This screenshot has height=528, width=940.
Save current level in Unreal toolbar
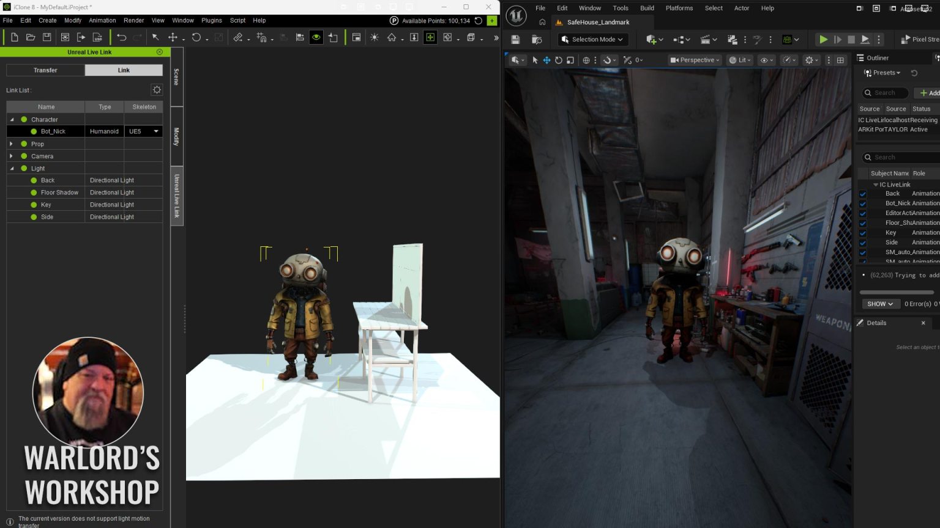click(x=515, y=40)
